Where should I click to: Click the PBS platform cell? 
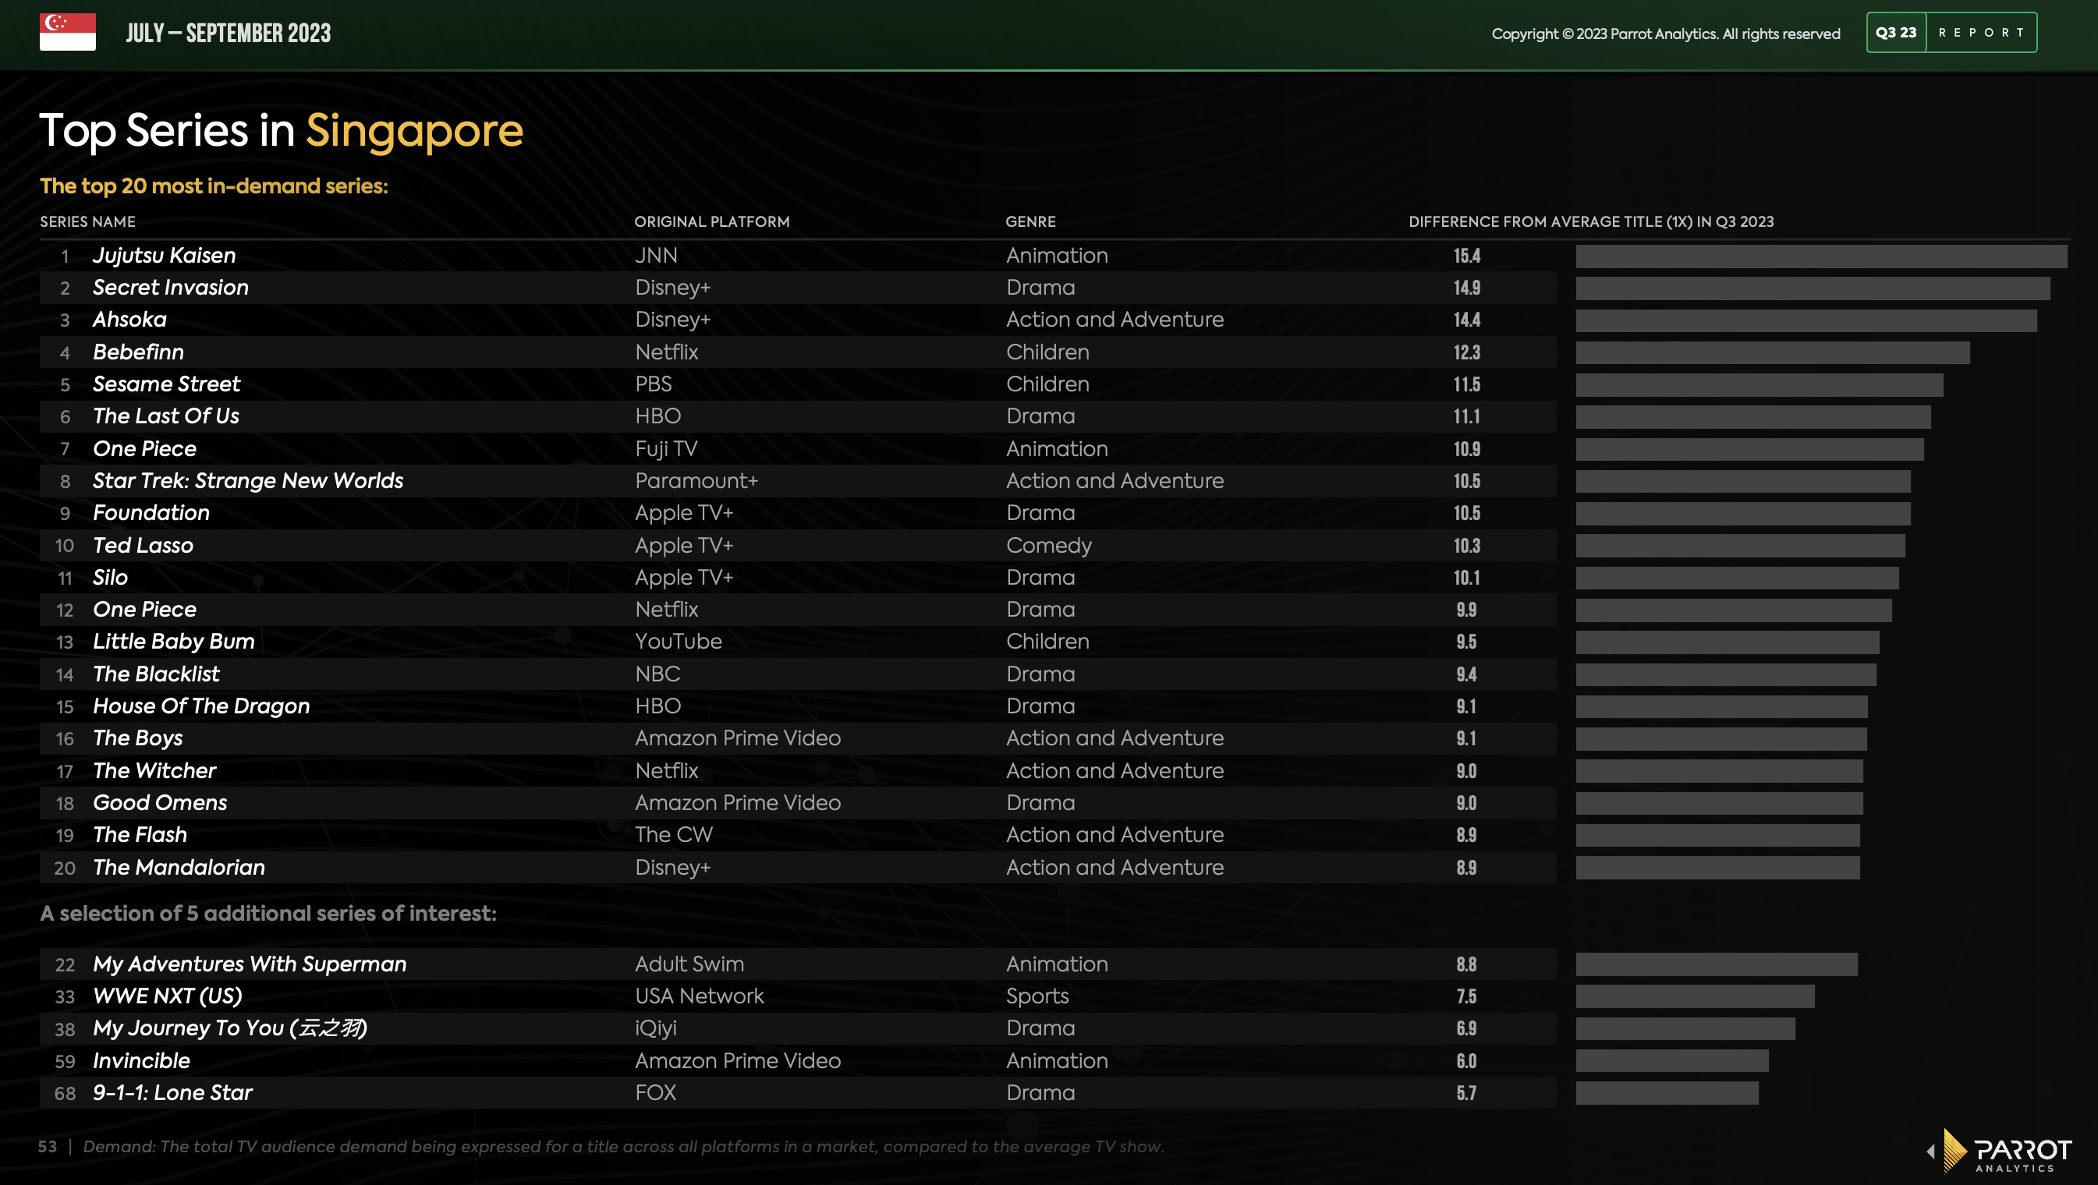(653, 384)
